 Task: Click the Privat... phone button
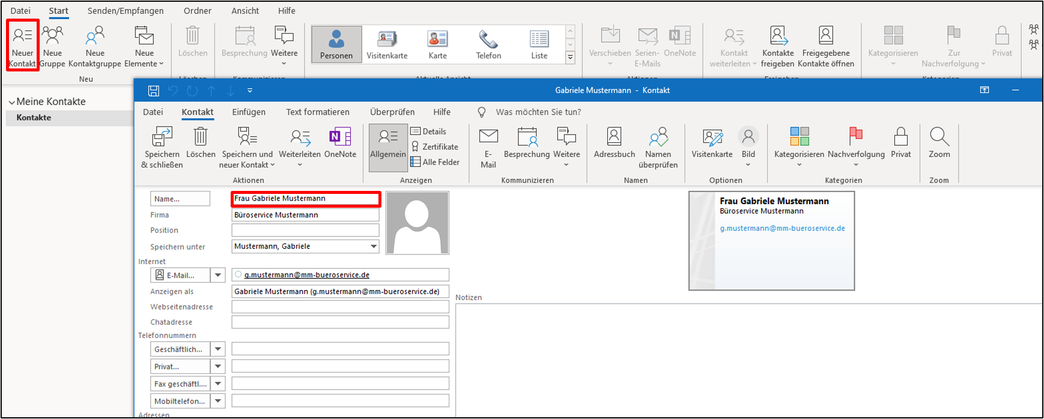(x=180, y=366)
